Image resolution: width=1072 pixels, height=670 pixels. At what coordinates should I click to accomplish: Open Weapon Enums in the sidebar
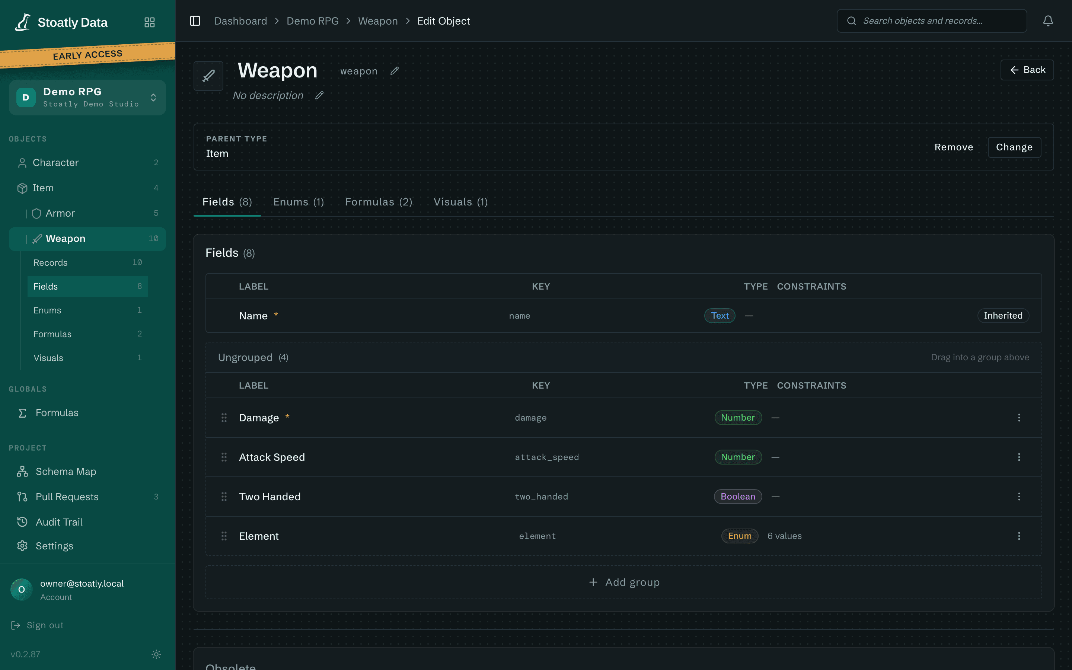click(88, 310)
